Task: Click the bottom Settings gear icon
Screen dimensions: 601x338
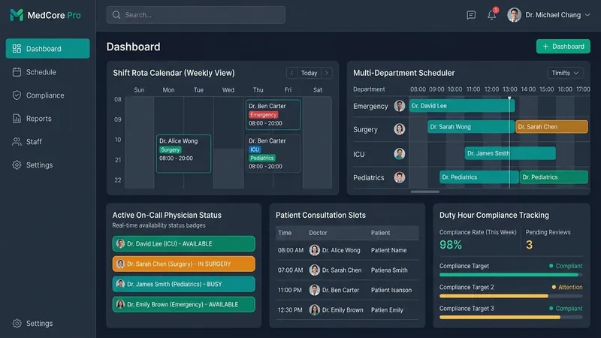Action: [x=17, y=324]
